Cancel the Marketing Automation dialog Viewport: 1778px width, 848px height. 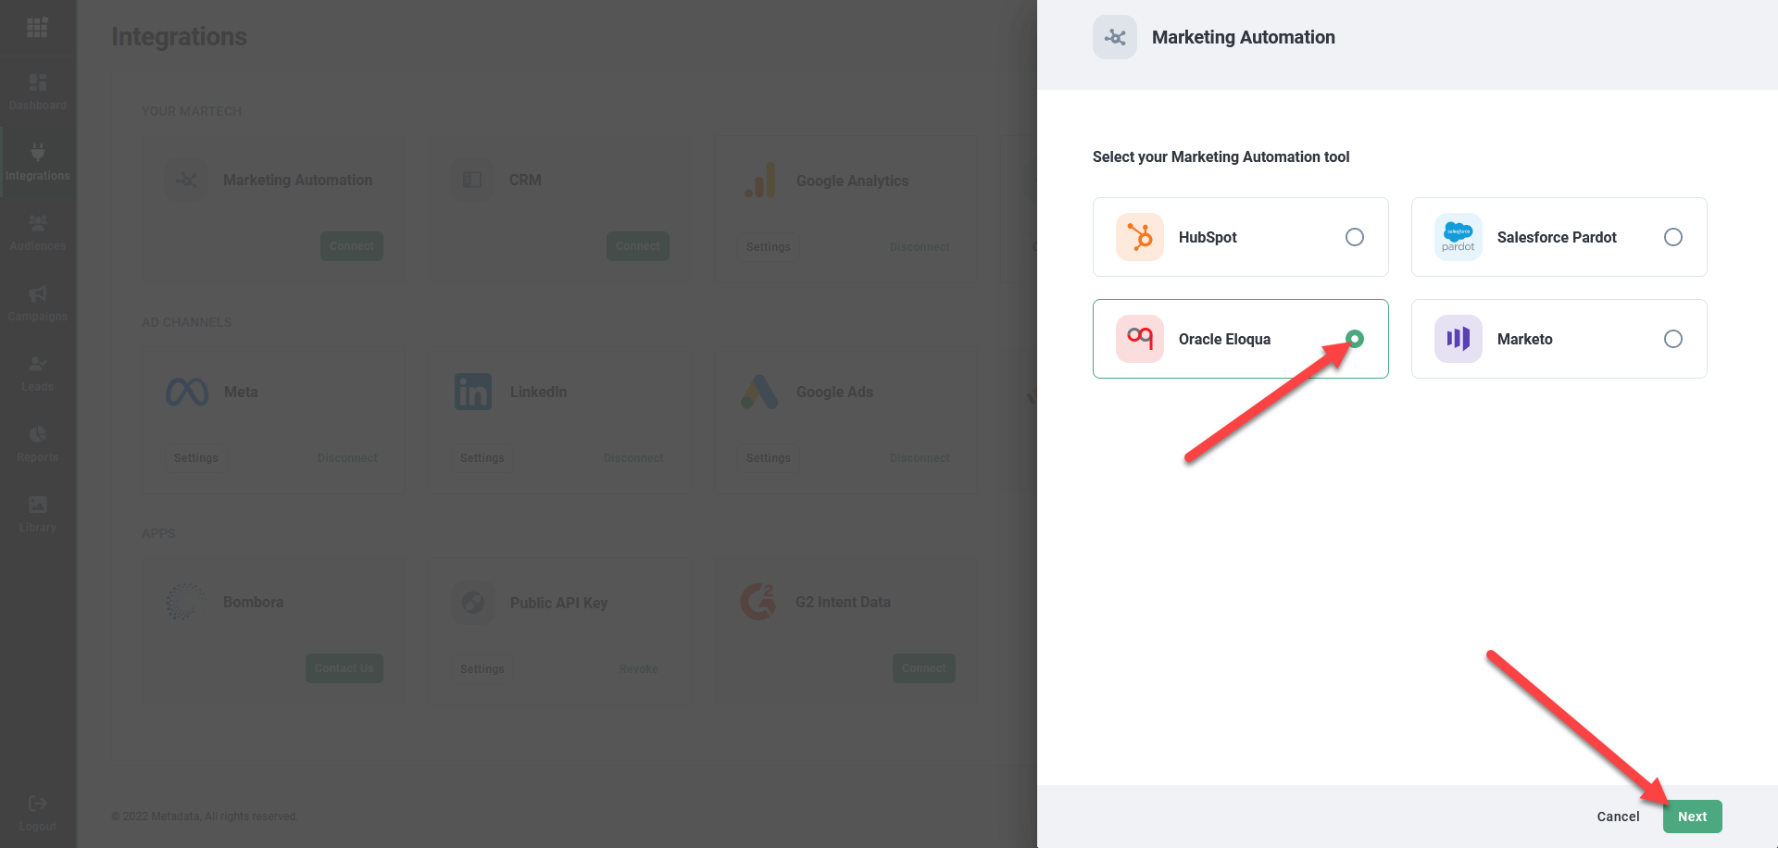1618,817
